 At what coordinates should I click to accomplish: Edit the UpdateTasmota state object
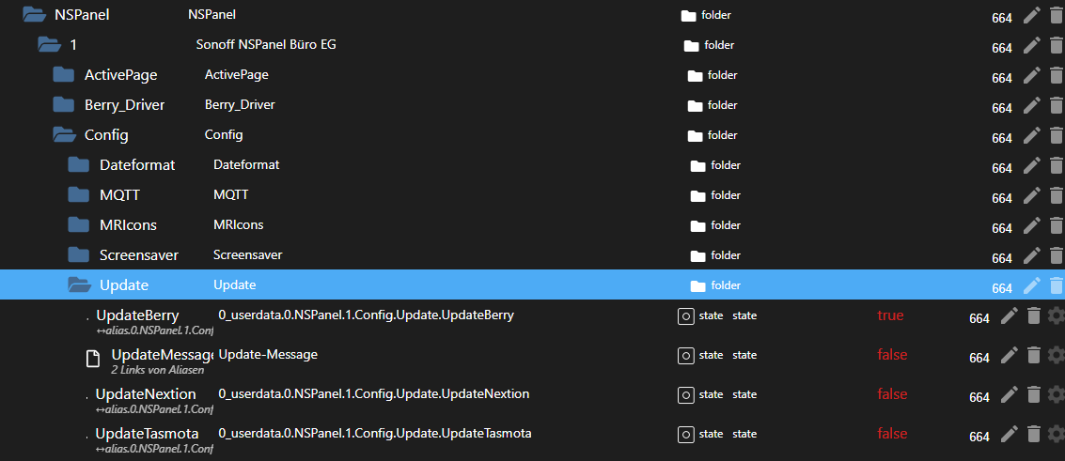point(1010,434)
